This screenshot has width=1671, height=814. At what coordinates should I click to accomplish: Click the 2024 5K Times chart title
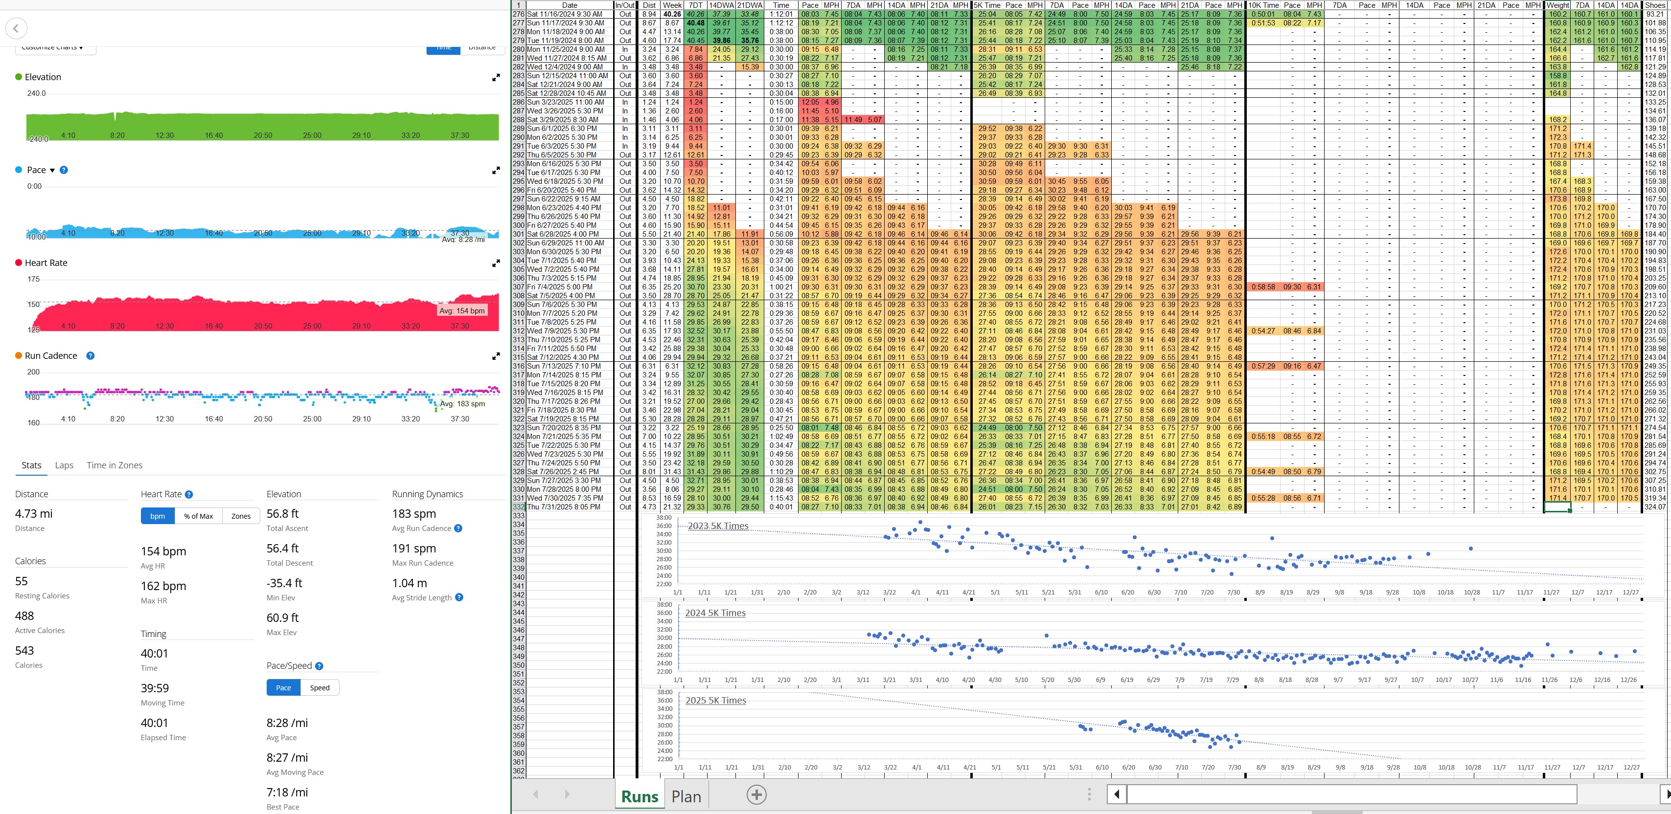[715, 613]
